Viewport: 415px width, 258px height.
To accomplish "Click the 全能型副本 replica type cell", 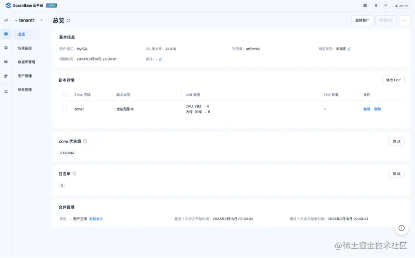I will point(125,109).
